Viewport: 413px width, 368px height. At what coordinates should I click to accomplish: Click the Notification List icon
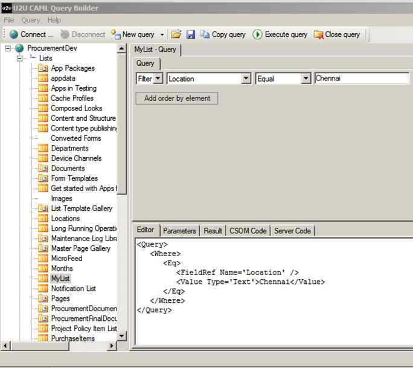43,289
